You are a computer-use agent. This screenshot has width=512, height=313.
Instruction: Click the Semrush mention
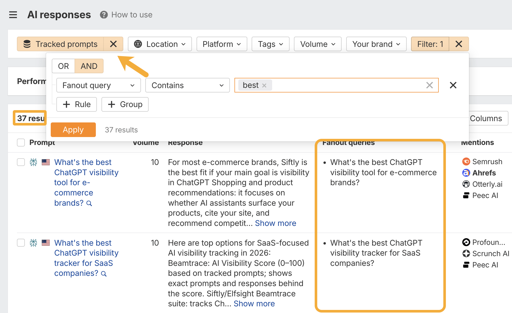[482, 162]
